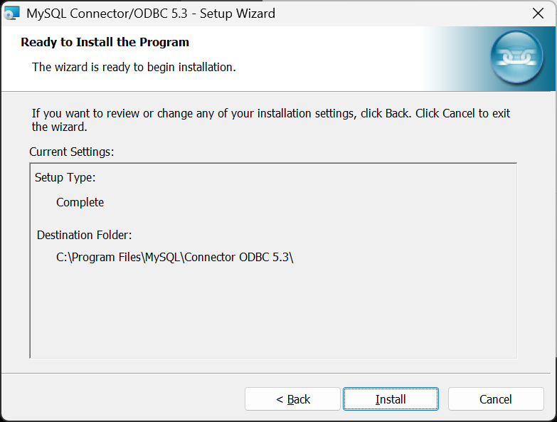Cancel the setup wizard

[496, 399]
